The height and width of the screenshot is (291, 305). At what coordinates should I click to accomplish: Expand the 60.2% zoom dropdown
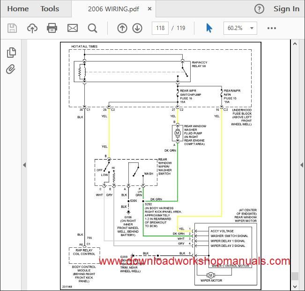pos(252,28)
